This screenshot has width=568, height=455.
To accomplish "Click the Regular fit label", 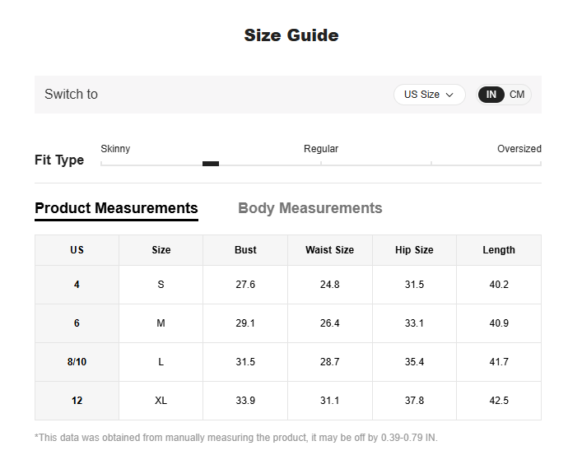I will tap(321, 149).
